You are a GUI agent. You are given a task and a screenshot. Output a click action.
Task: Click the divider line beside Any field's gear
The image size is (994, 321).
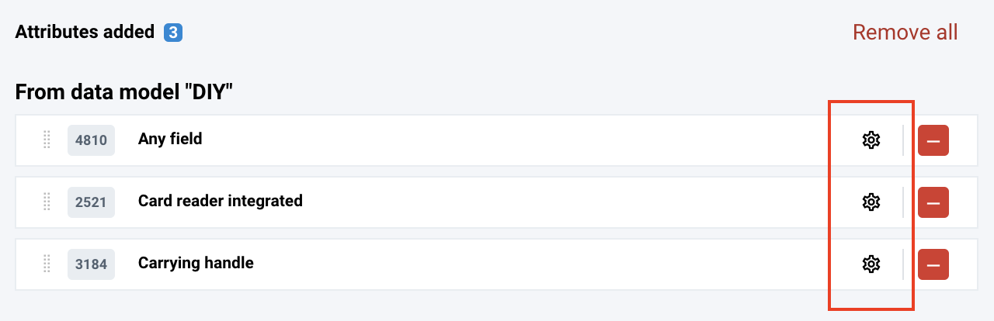click(x=903, y=140)
